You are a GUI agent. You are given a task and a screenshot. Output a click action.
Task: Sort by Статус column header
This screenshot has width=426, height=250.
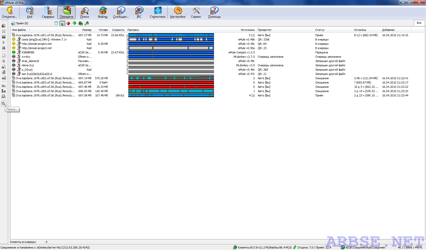[x=333, y=30]
